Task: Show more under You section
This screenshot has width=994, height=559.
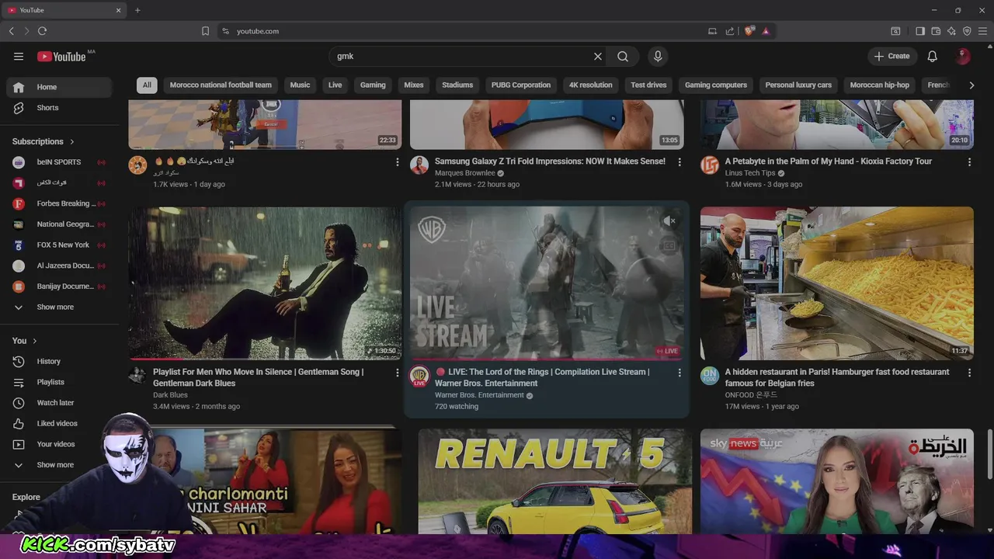Action: pos(59,465)
